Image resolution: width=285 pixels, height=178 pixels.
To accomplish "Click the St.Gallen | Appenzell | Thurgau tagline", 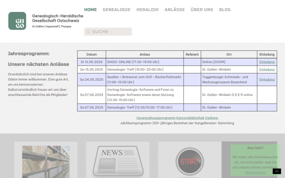I will (x=52, y=27).
